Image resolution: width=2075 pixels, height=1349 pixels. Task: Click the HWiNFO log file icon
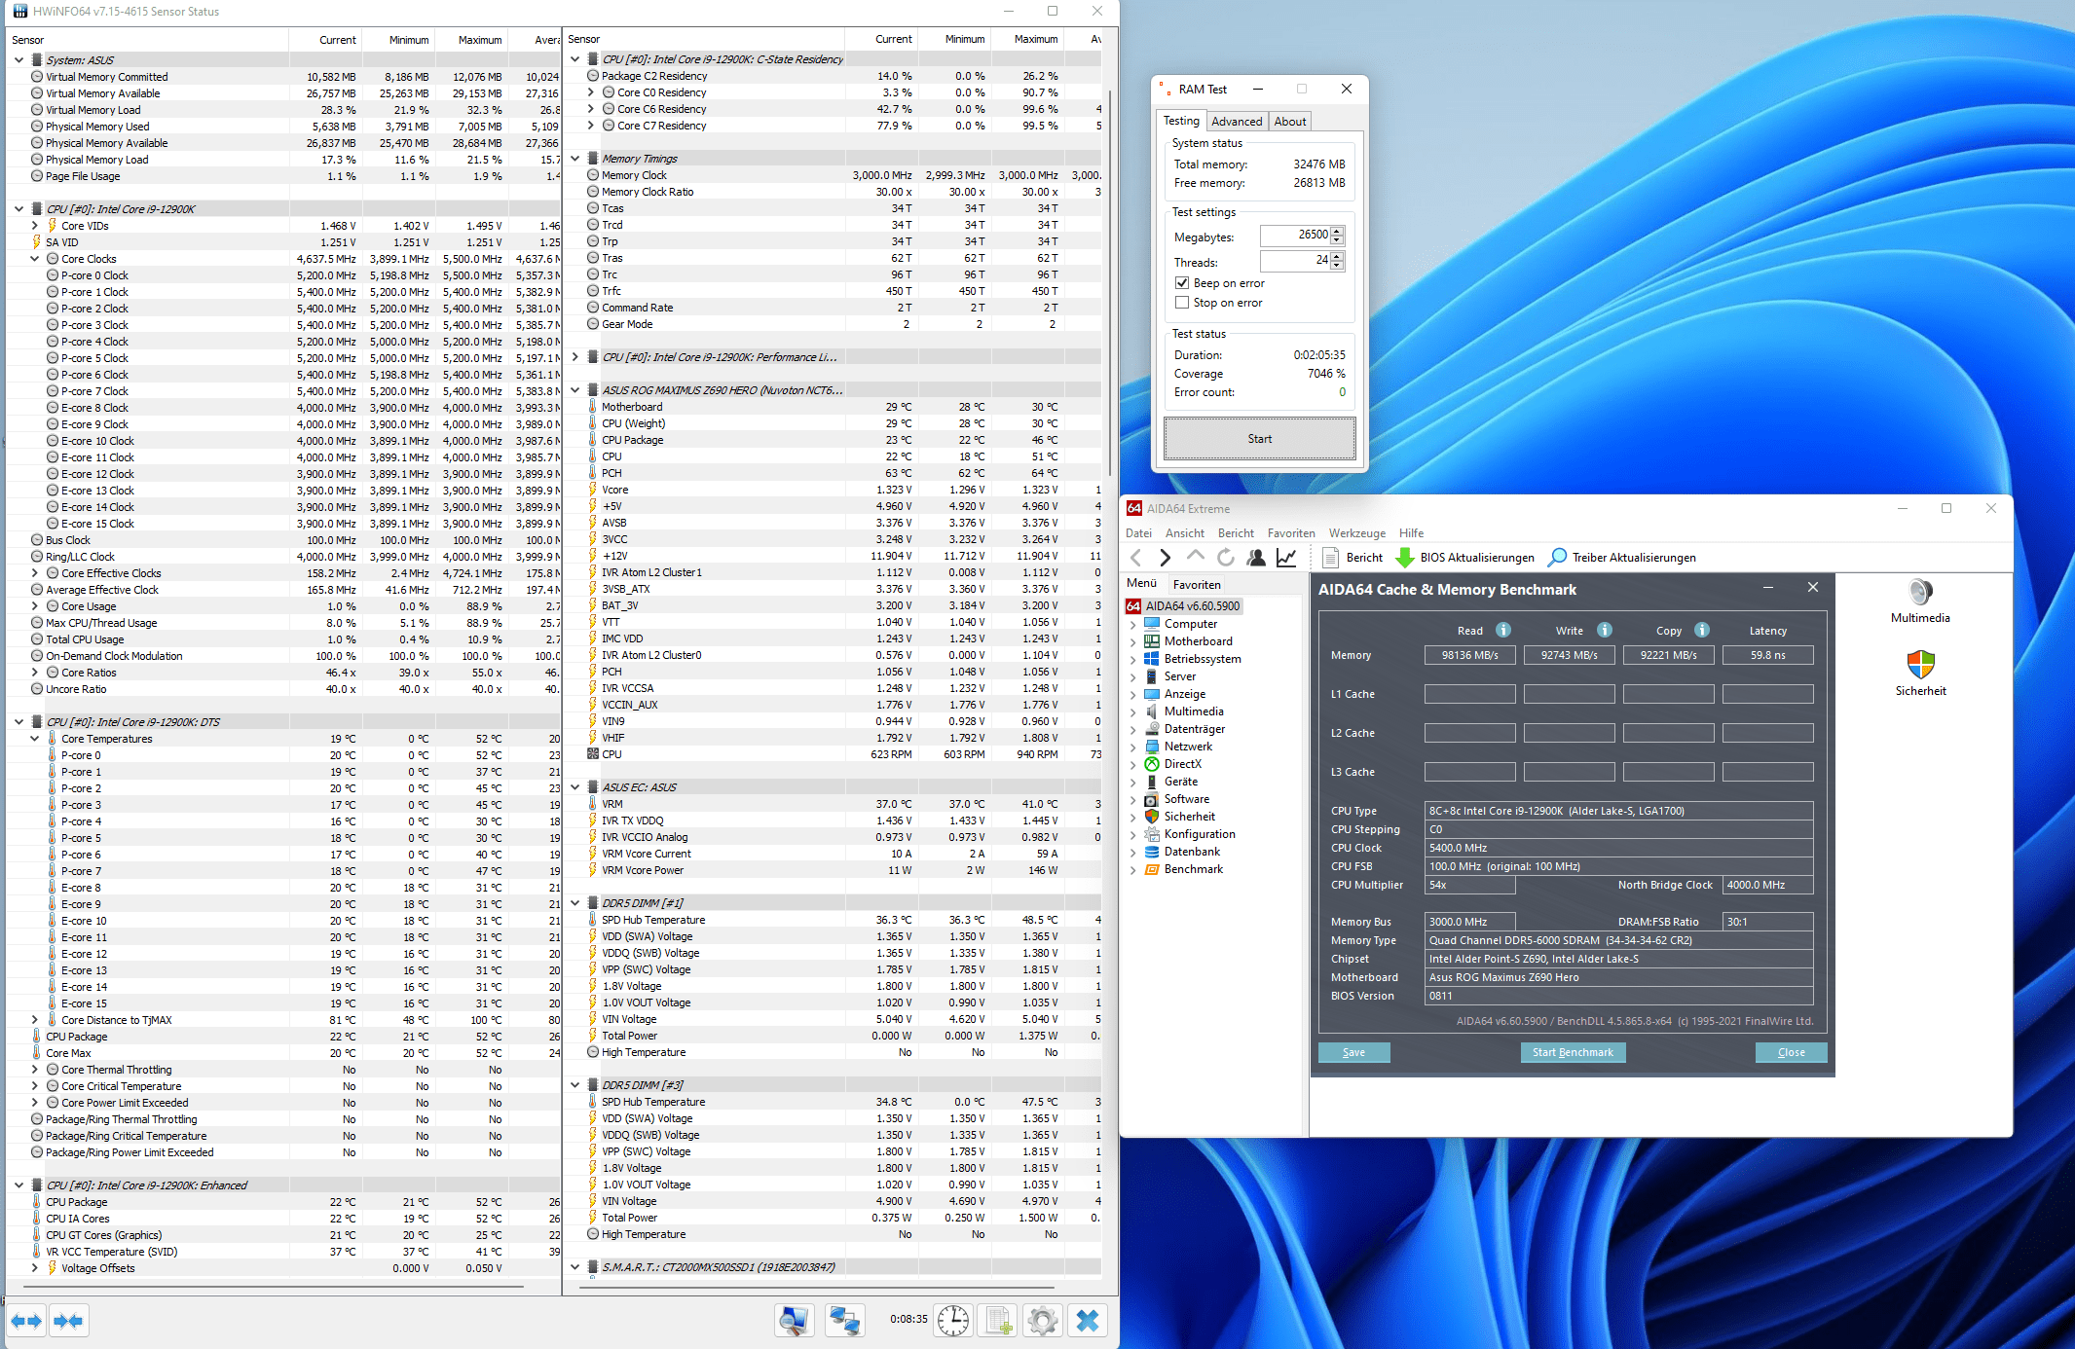(x=998, y=1321)
